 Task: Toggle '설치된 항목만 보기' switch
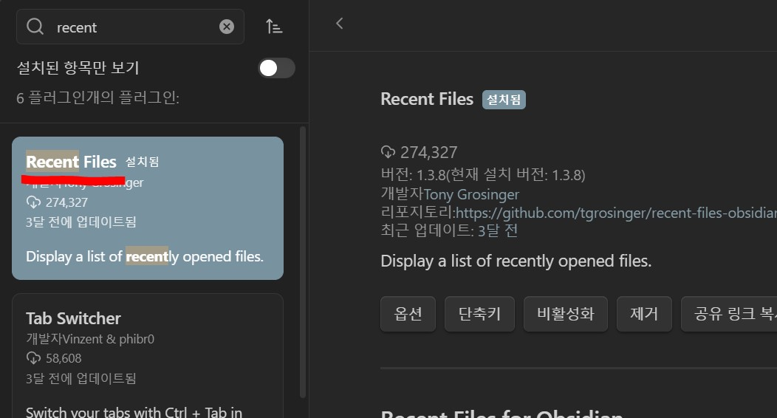point(276,69)
